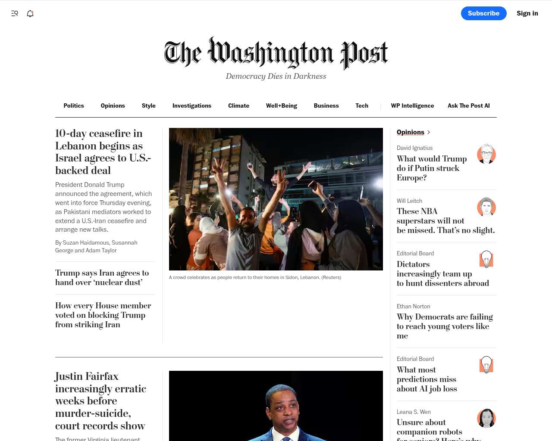Viewport: 552px width, 441px height.
Task: Click Leana S. Wen author portrait
Action: (x=486, y=418)
